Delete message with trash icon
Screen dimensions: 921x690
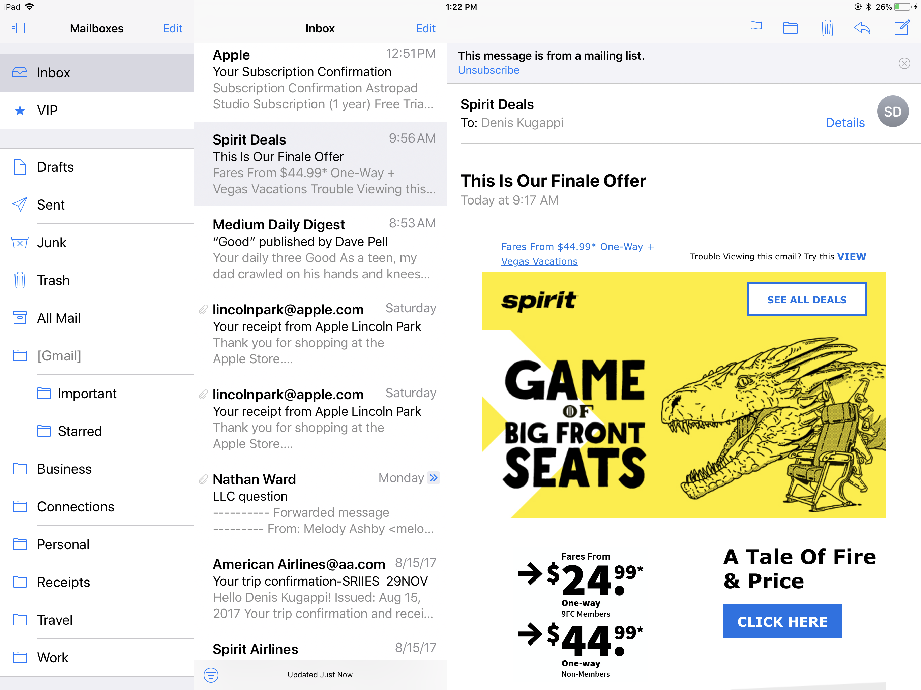(x=827, y=28)
